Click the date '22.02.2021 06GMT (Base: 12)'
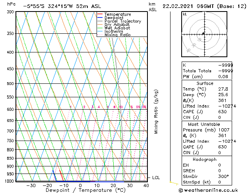The width and height of the screenshot is (250, 193). click(x=204, y=6)
